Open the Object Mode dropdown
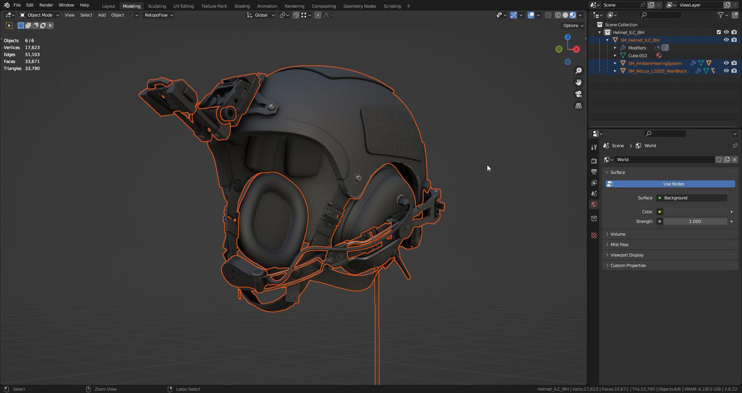This screenshot has height=393, width=742. [39, 15]
